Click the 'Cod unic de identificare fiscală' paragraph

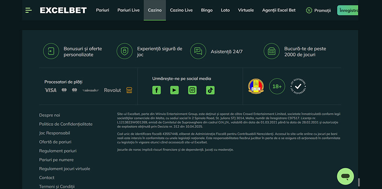[x=229, y=138]
